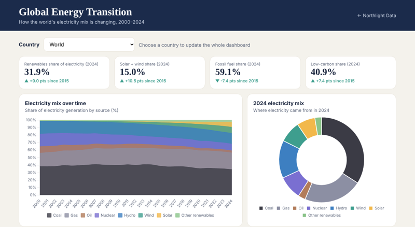Click Other renewables in donut chart legend
Viewport: 415px width, 227px height.
[322, 216]
